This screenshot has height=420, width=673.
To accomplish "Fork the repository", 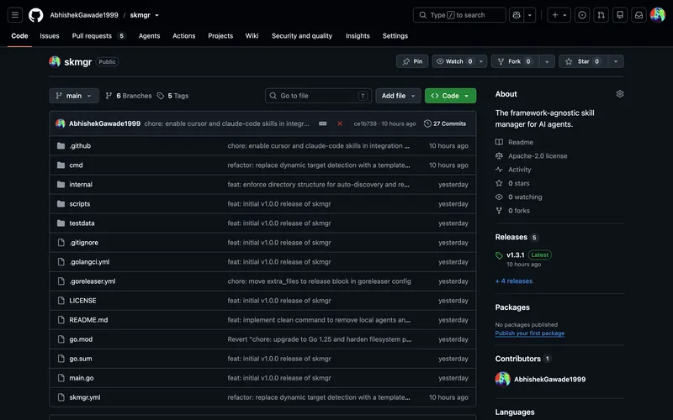I will [x=515, y=61].
